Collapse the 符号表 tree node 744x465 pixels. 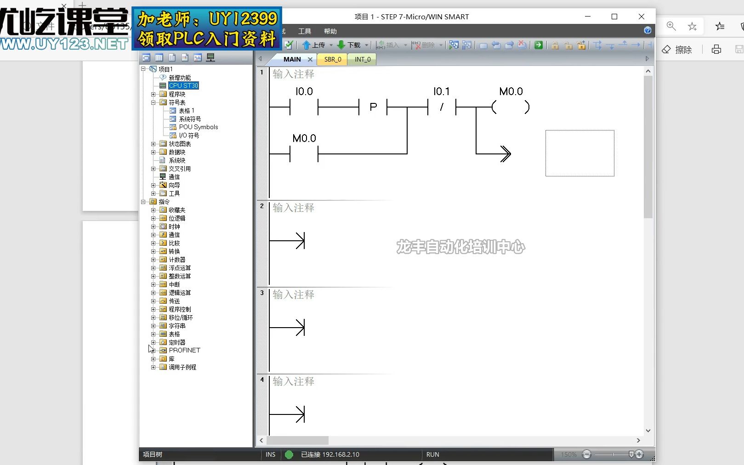pos(153,102)
